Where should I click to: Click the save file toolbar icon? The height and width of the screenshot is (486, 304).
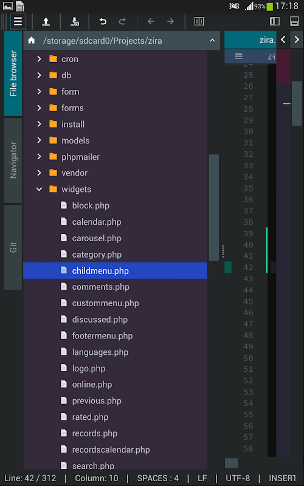(74, 21)
